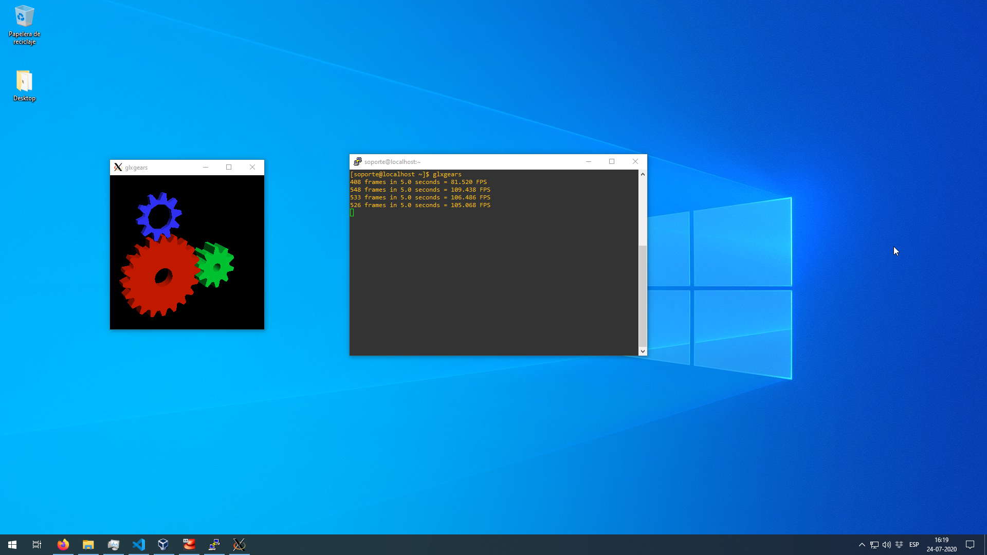Click the soporte@localhost:~ title text

point(393,162)
